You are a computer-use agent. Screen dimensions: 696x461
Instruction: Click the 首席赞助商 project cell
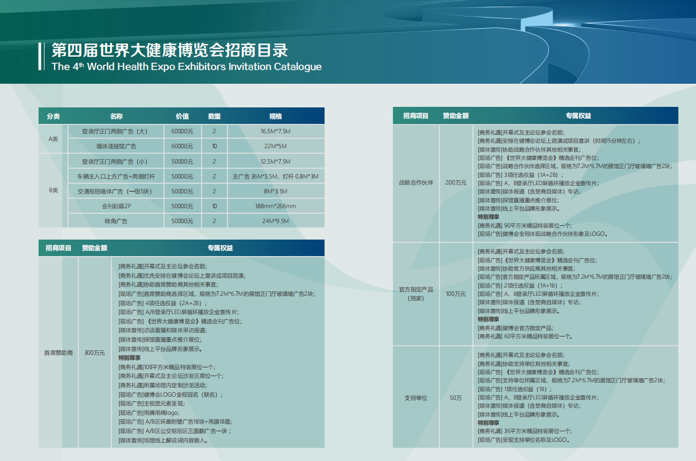[58, 352]
